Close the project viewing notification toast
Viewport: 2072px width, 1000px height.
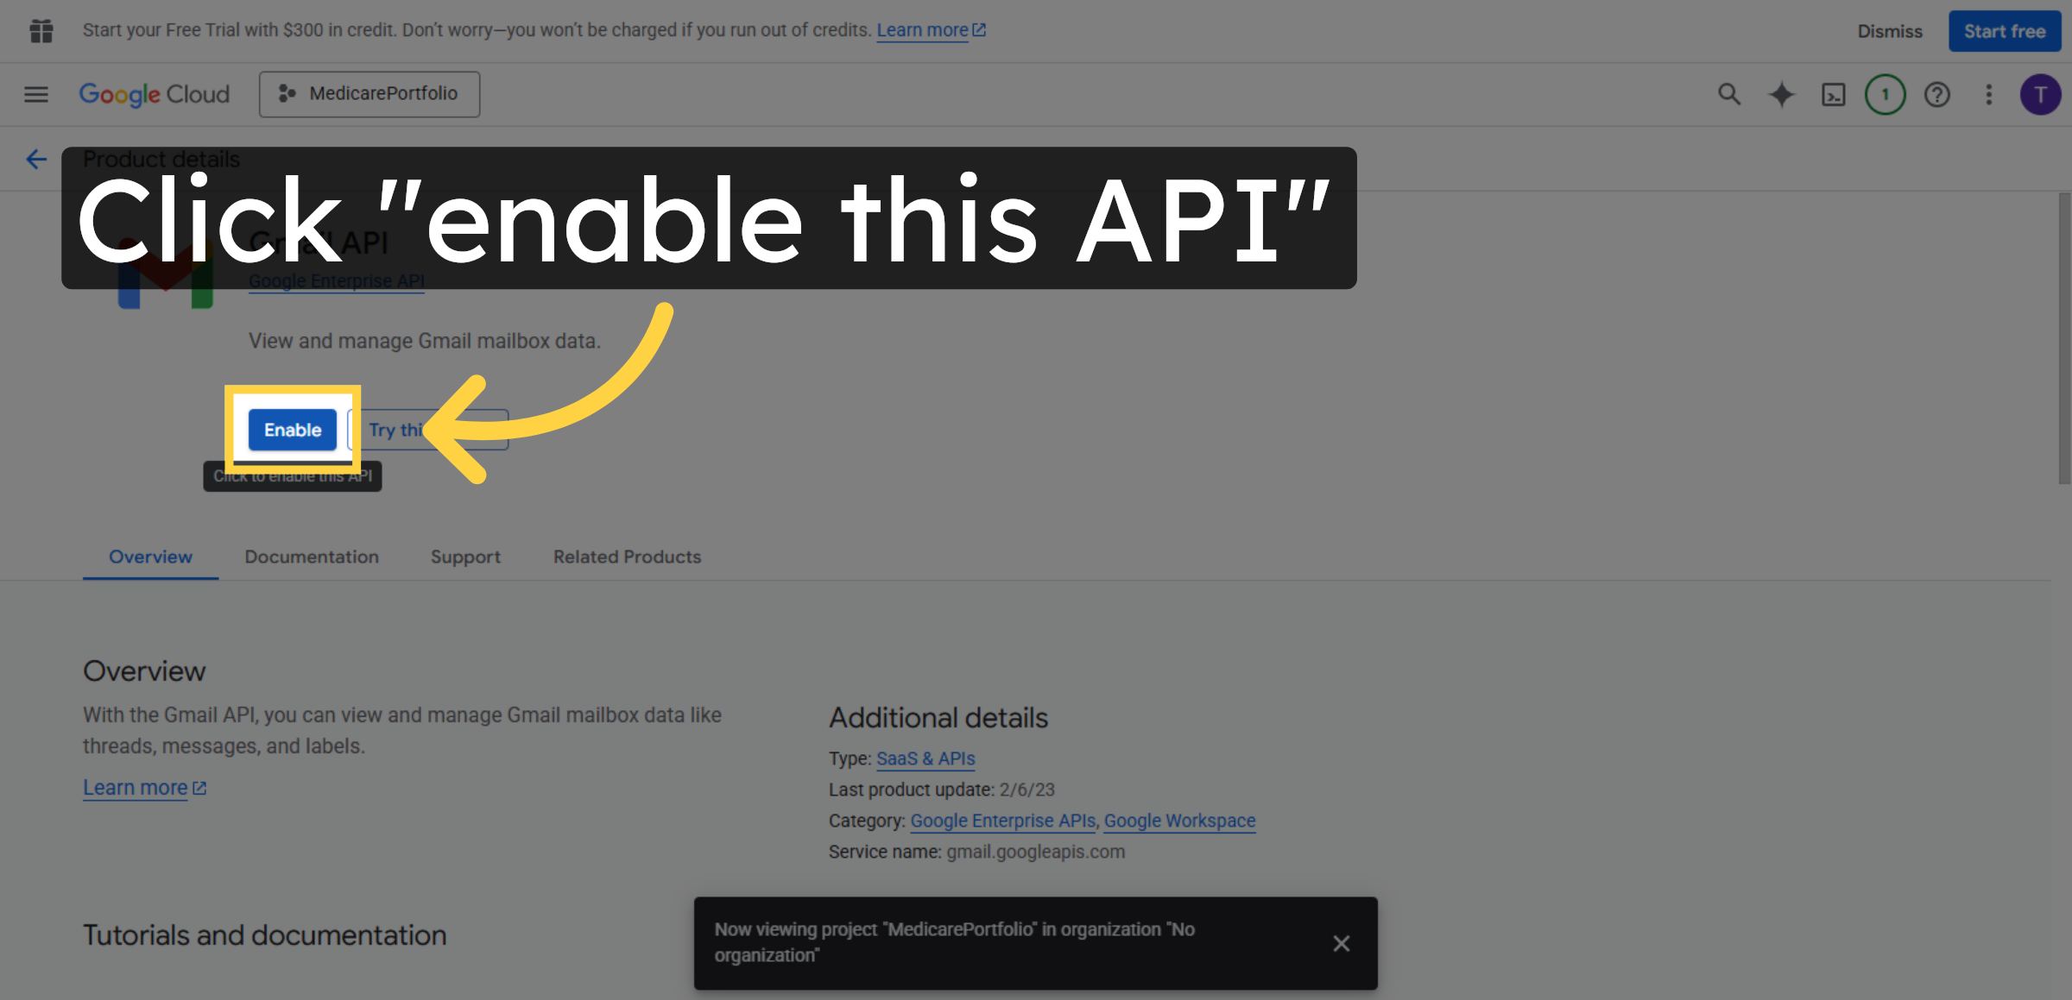coord(1341,943)
